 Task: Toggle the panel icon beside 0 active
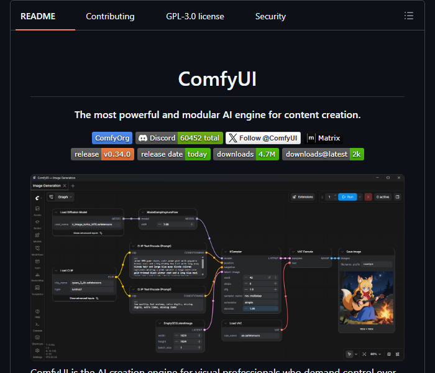click(x=398, y=197)
